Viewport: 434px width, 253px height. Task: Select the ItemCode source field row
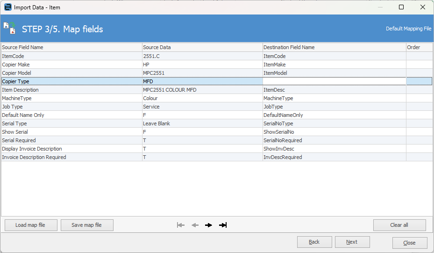click(71, 56)
